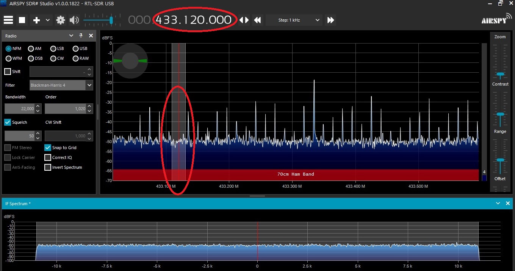This screenshot has height=271, width=515.
Task: Open the Blackman-Harris 4 filter dropdown
Action: click(x=61, y=85)
